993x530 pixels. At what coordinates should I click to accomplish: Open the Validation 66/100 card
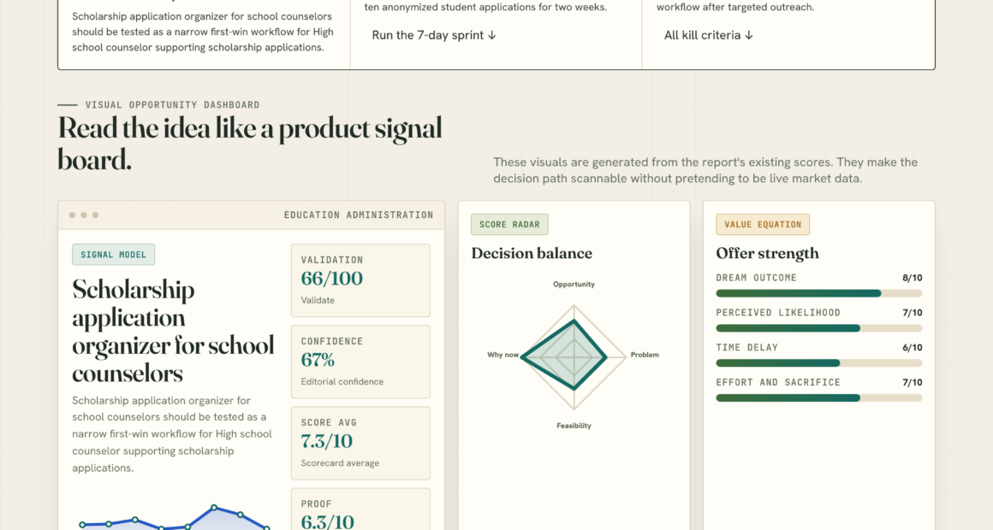tap(360, 280)
